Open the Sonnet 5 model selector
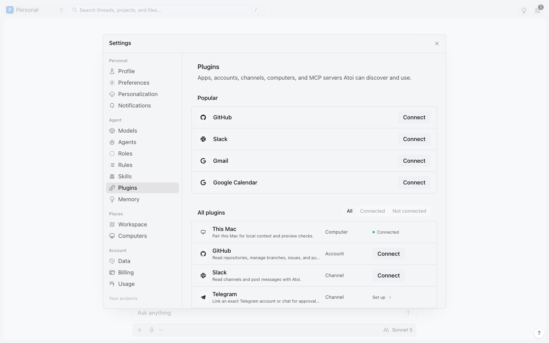Screen dimensions: 549x343 pos(398,330)
